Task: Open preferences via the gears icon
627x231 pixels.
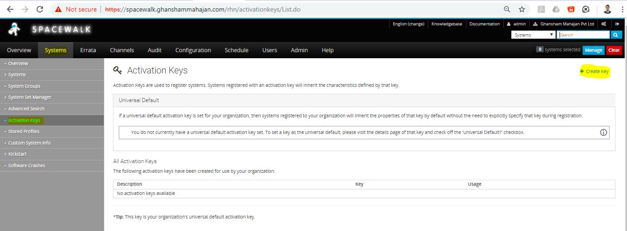Action: click(604, 24)
